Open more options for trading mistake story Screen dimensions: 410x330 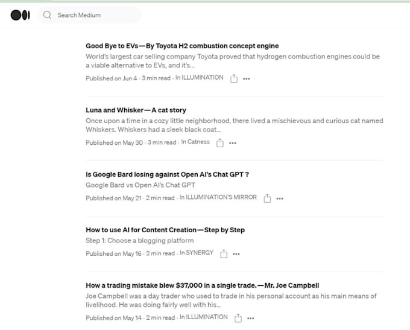(x=251, y=318)
